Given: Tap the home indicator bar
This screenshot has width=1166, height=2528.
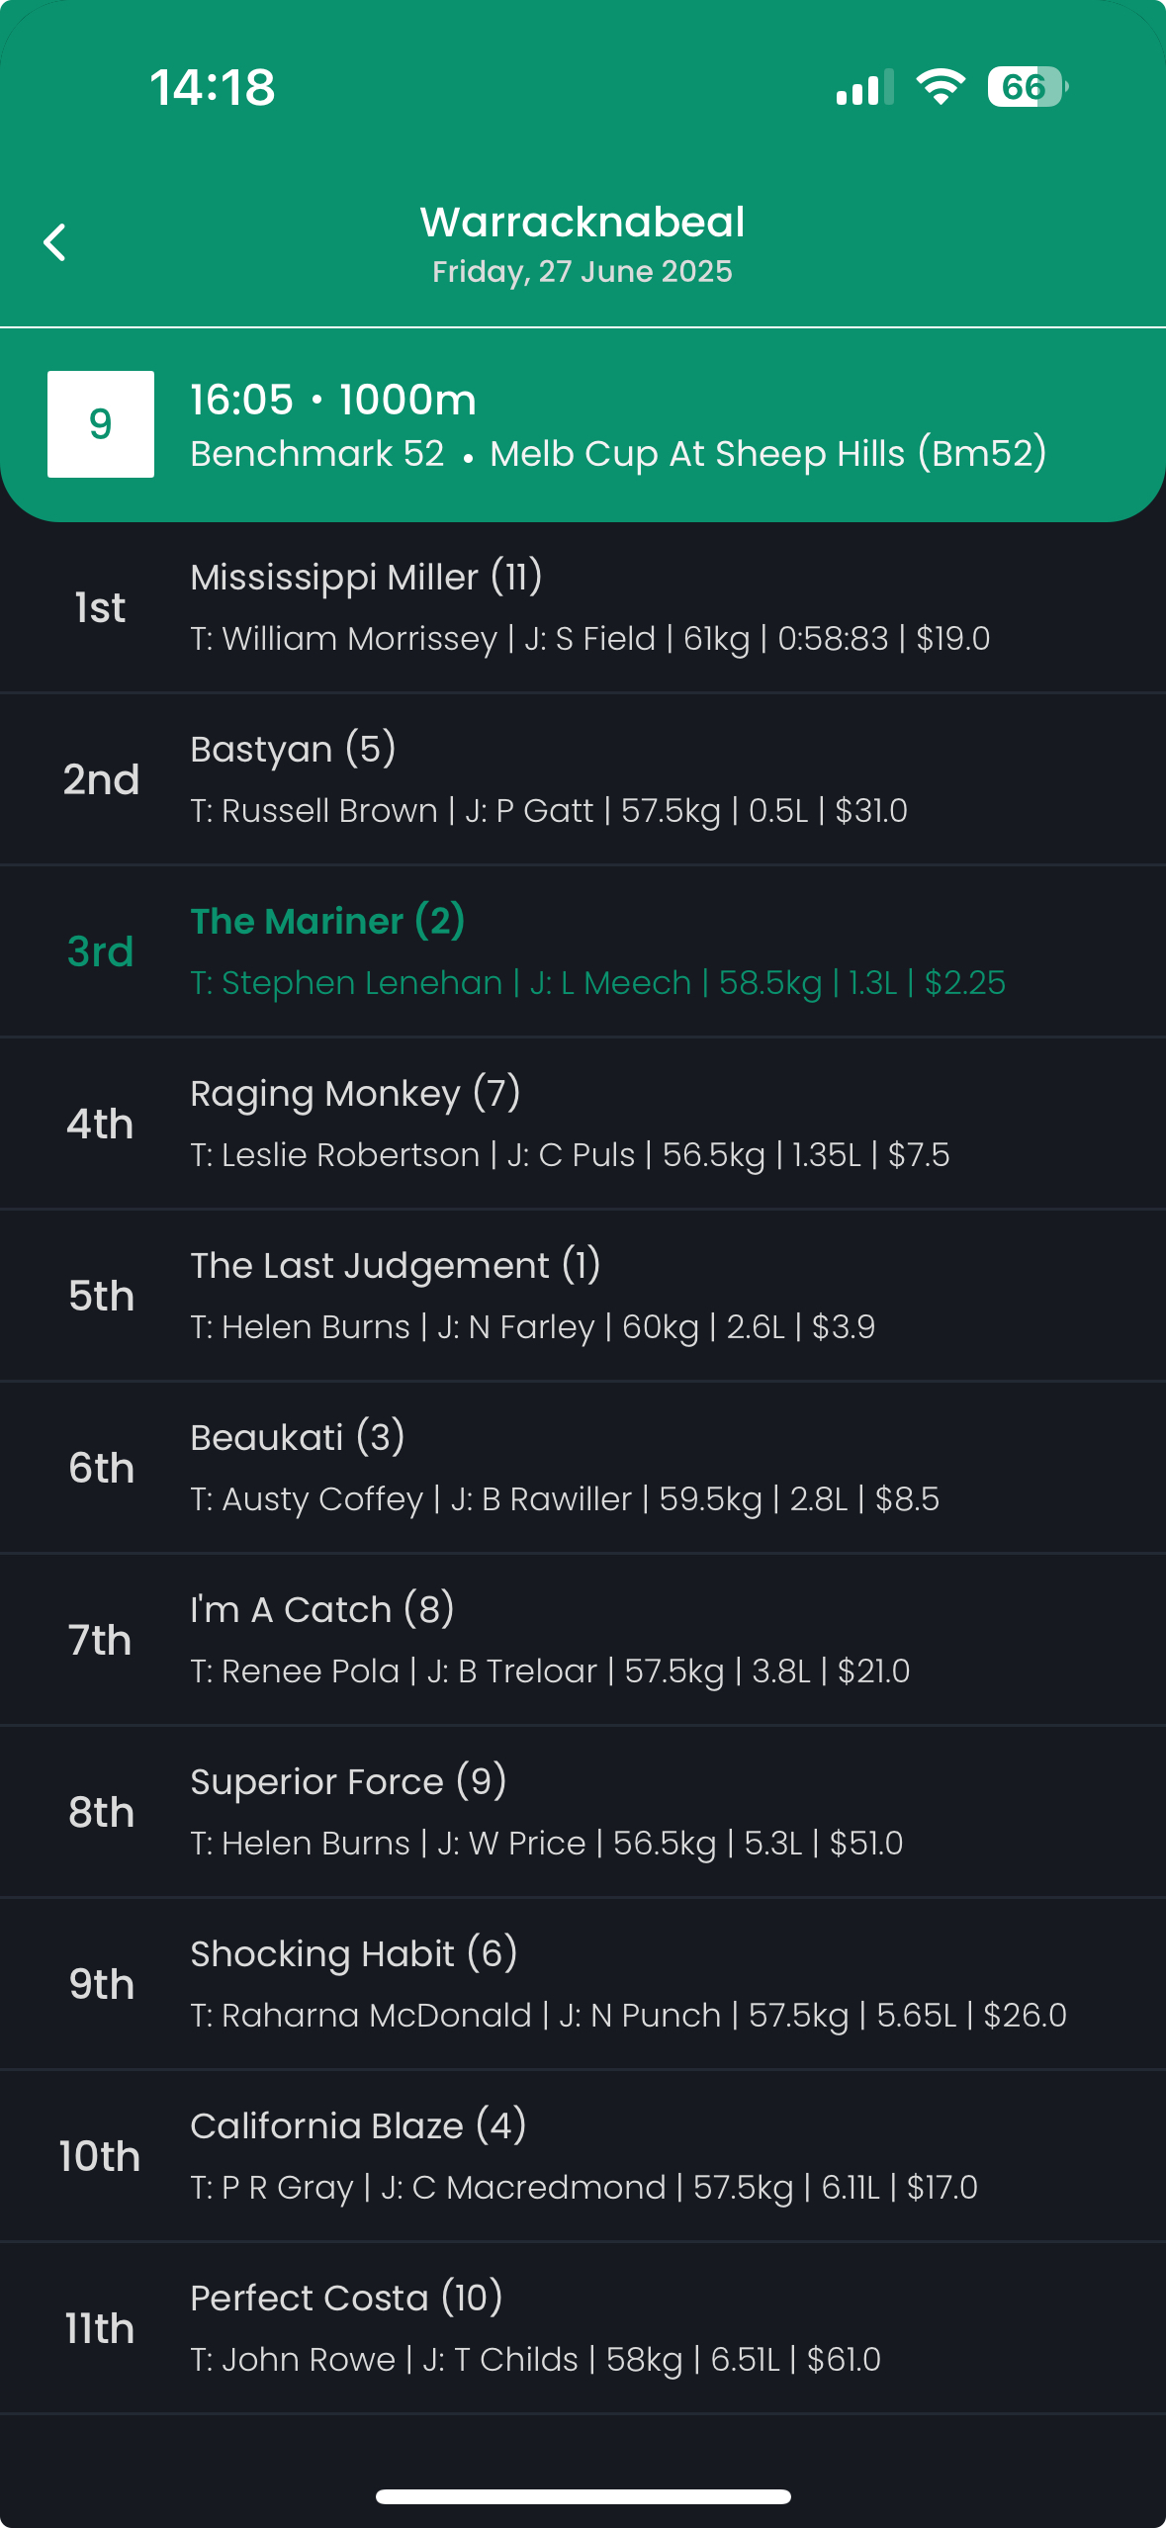Looking at the screenshot, I should coord(583,2496).
